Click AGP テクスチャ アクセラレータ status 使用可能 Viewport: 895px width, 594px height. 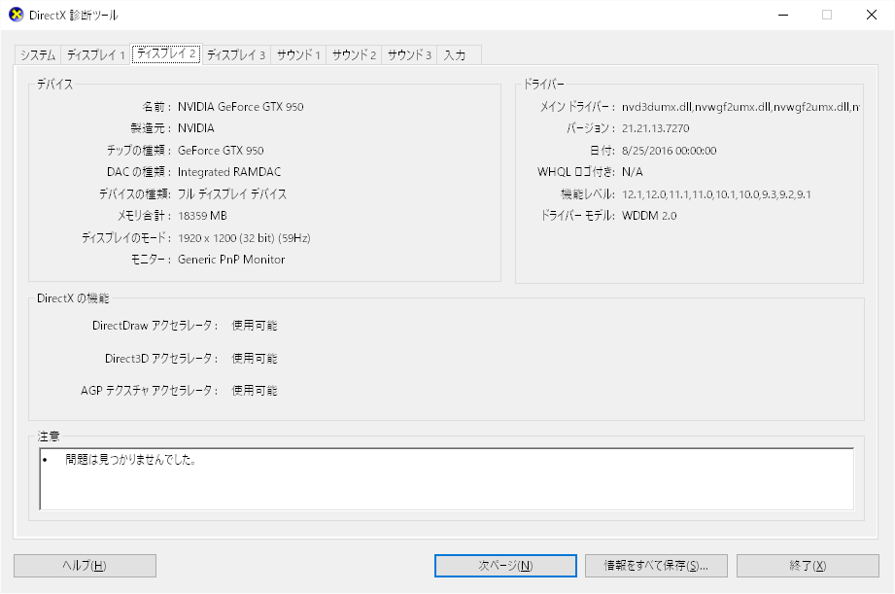[254, 391]
